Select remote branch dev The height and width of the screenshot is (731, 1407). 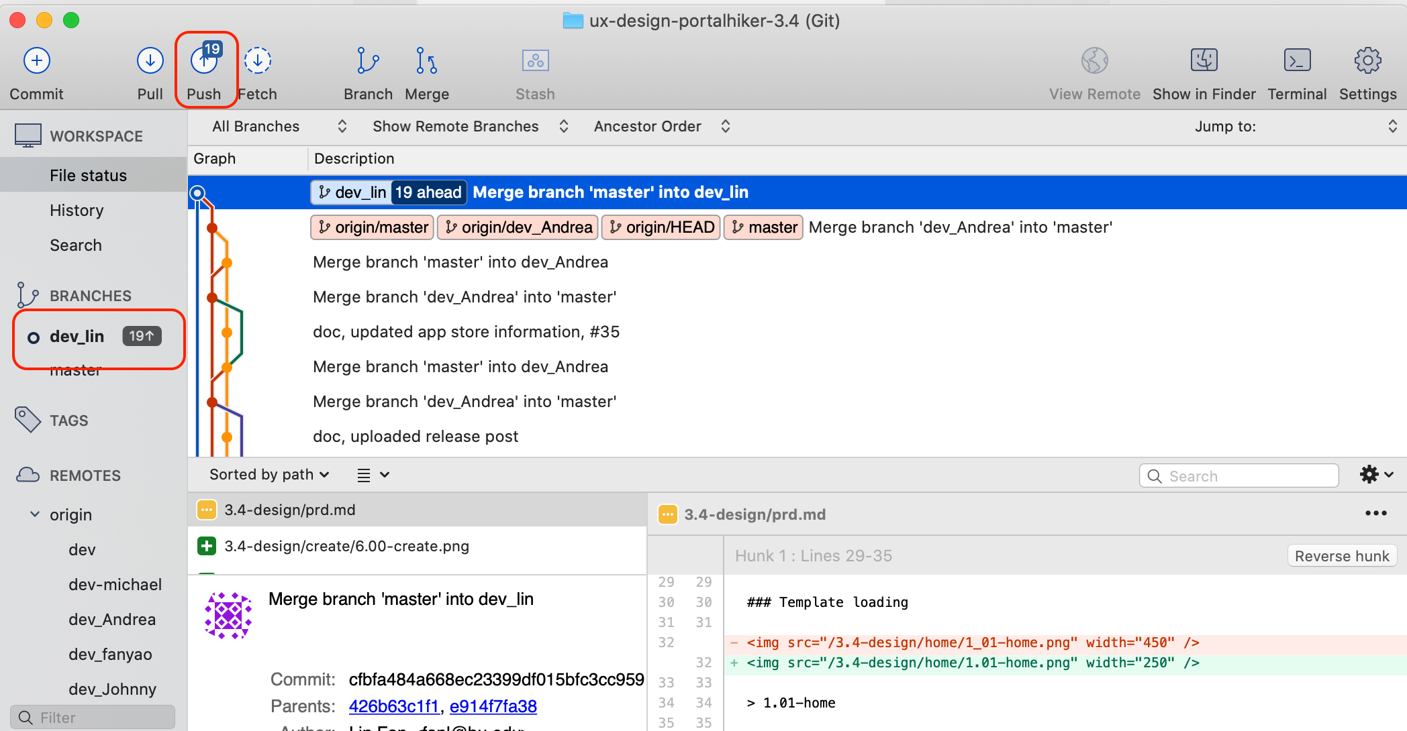click(82, 550)
